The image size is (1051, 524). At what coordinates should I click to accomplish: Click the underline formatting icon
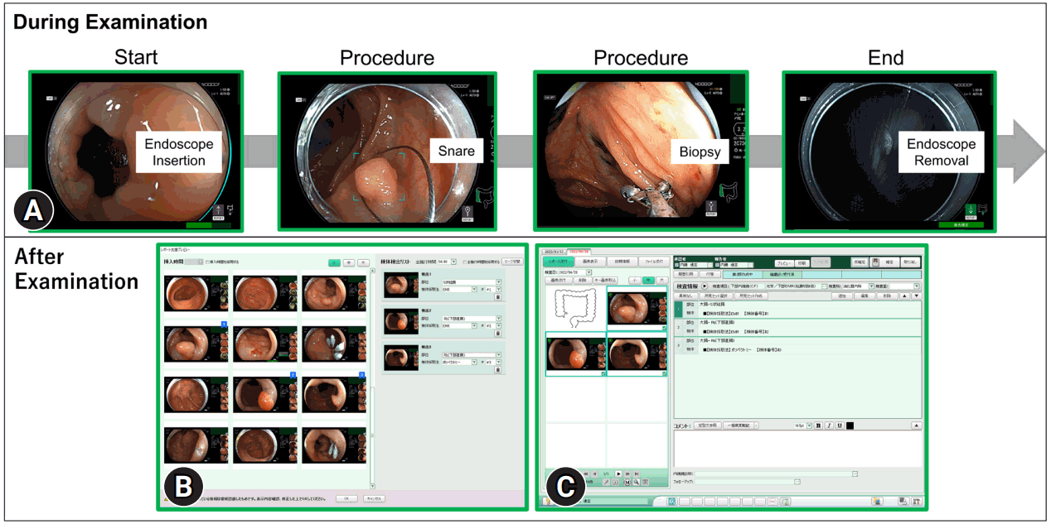839,425
